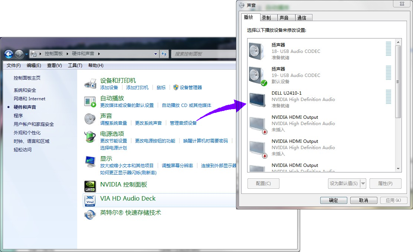Switch to the 通信 tab
Viewport: 413px width, 252px height.
[x=304, y=18]
